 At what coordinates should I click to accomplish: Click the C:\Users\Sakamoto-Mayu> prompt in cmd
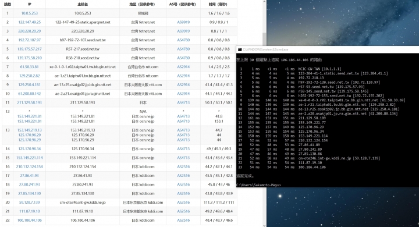tap(258, 185)
